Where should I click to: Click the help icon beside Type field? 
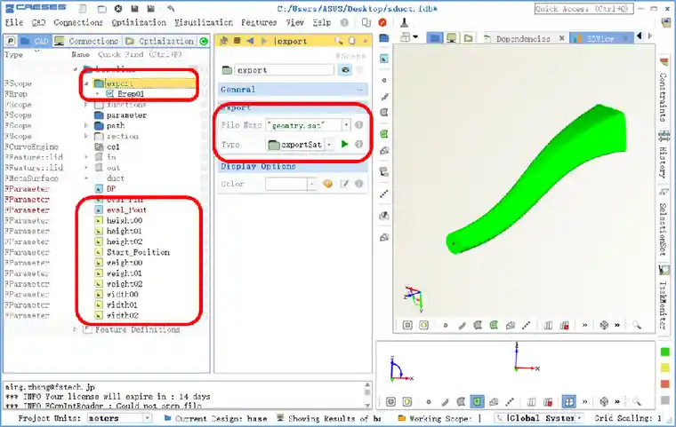(358, 144)
